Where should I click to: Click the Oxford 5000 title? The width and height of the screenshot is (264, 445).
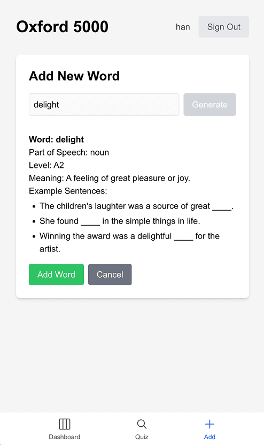tap(62, 27)
